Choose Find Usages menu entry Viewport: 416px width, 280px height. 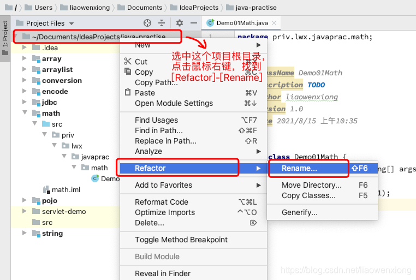coord(193,120)
